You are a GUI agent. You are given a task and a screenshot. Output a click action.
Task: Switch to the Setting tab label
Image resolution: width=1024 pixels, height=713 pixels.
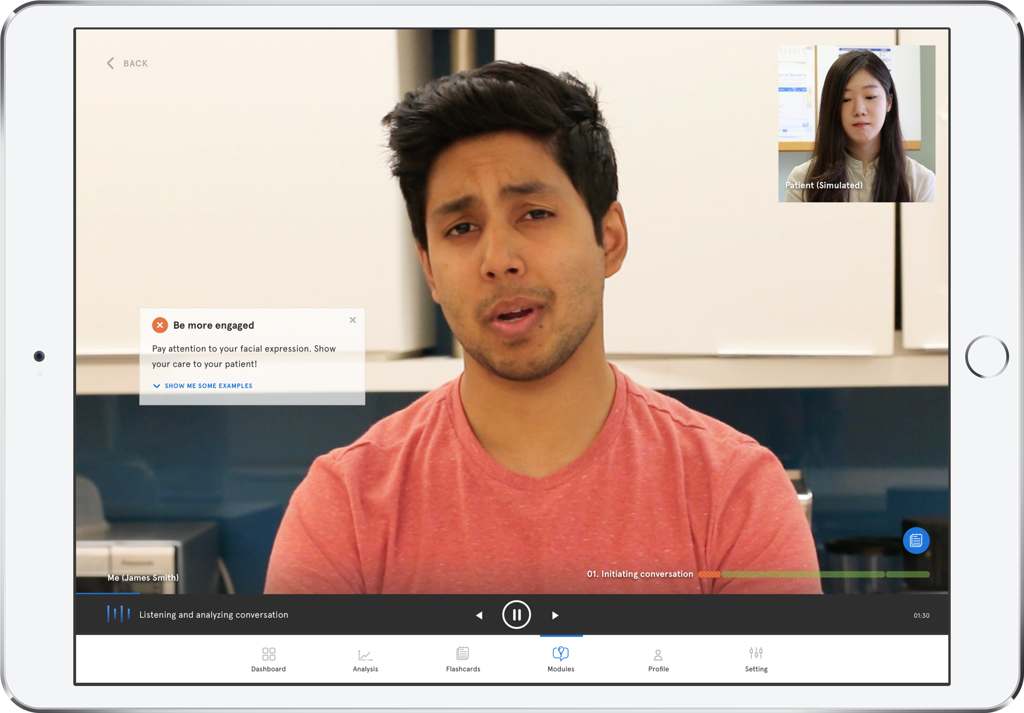pyautogui.click(x=756, y=669)
